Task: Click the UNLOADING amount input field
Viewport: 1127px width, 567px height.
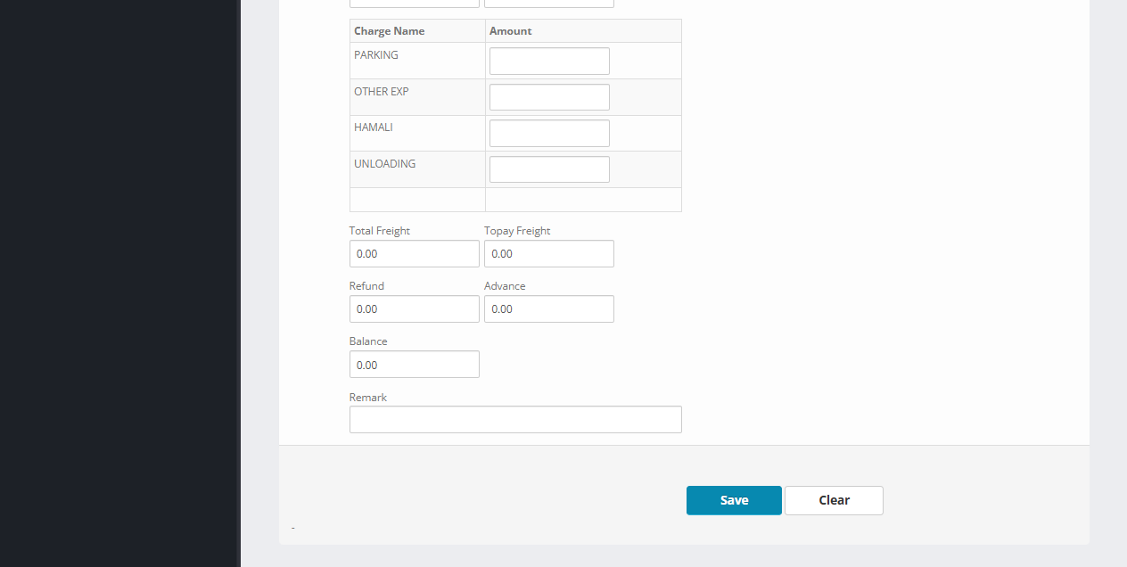Action: 549,169
